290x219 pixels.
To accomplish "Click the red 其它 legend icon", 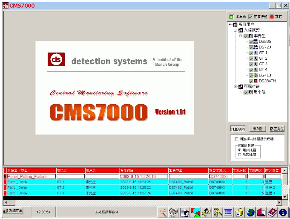I will 272,17.
